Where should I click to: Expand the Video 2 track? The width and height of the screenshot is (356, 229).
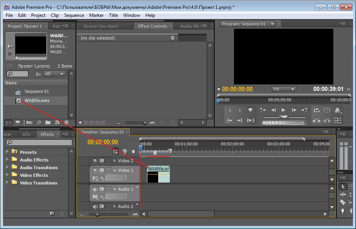[115, 161]
